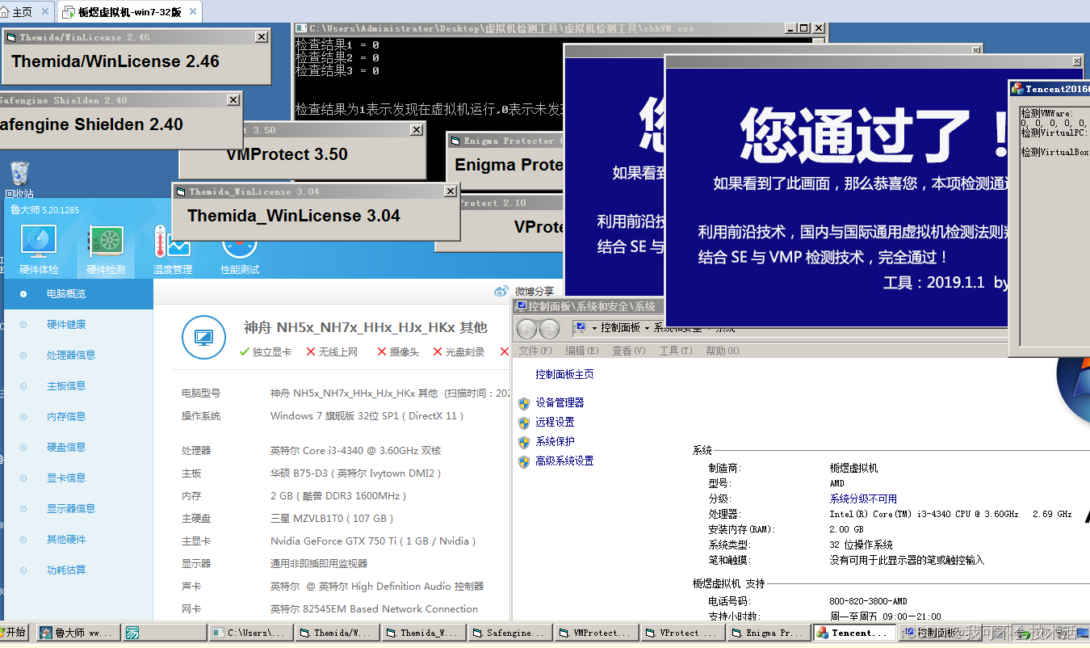Click 系统分级不可用 link

coord(863,499)
